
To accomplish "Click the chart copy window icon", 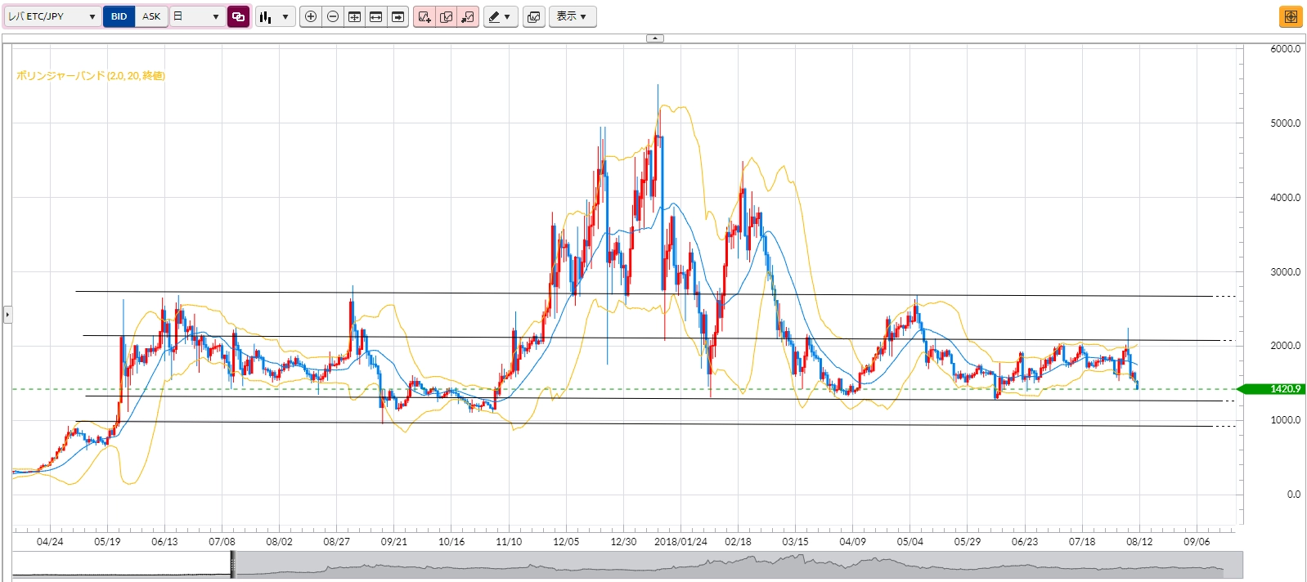I will (x=534, y=16).
